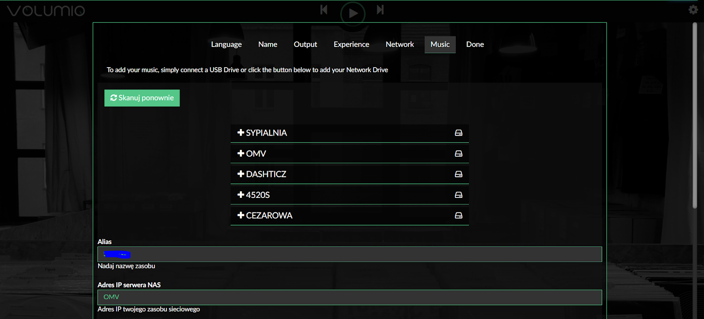The height and width of the screenshot is (319, 704).
Task: Go to the Experience tab
Action: pos(351,44)
